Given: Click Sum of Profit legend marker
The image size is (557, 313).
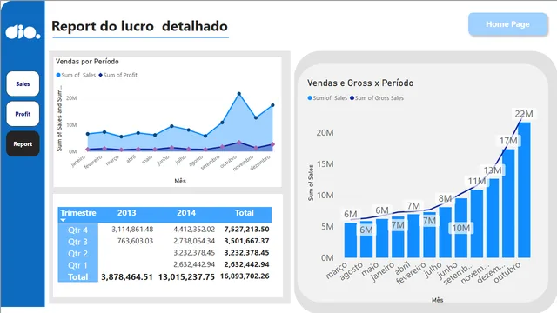Looking at the screenshot, I should click(101, 75).
